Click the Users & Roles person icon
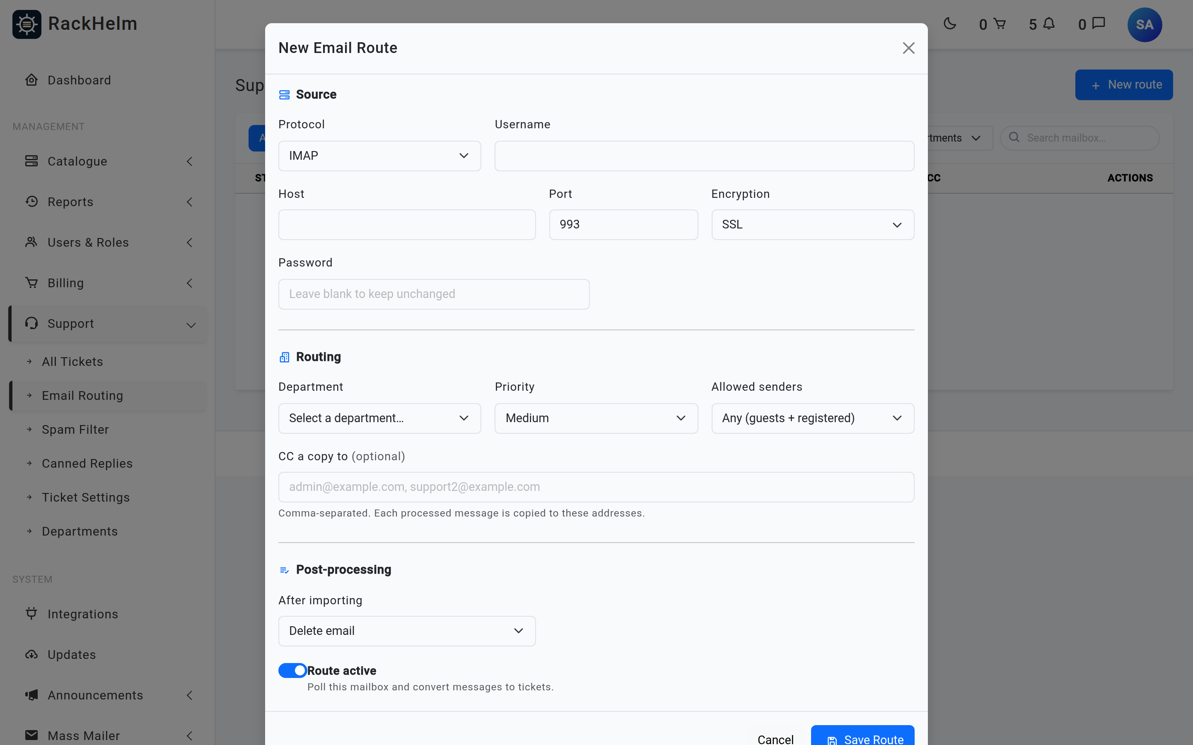 (x=31, y=242)
